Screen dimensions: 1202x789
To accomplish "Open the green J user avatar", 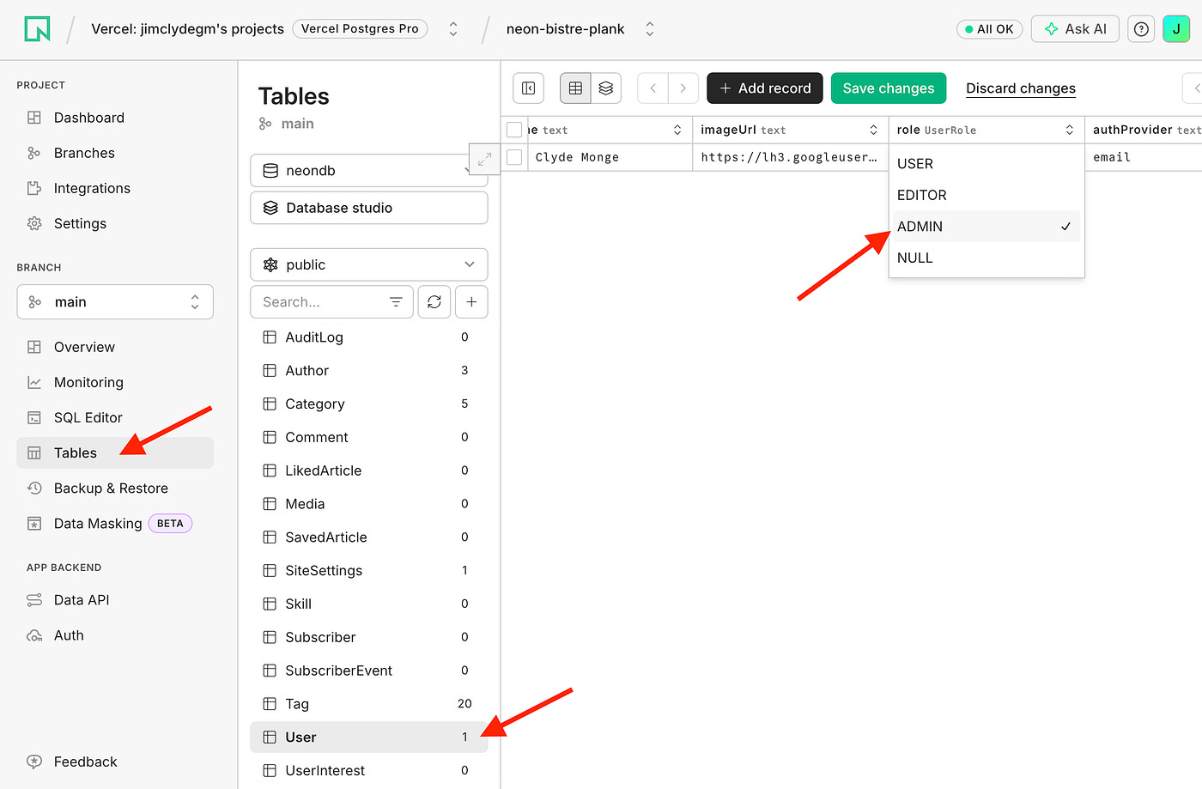I will pos(1176,29).
